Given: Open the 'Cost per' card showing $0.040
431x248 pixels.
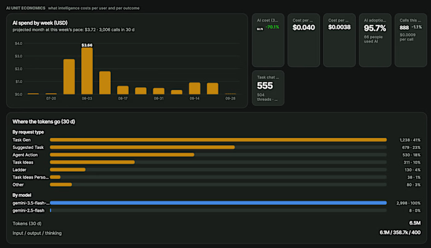Looking at the screenshot, I should coord(304,40).
